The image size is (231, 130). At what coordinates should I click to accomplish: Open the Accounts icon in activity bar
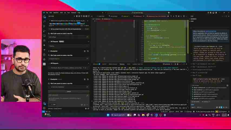(44, 103)
